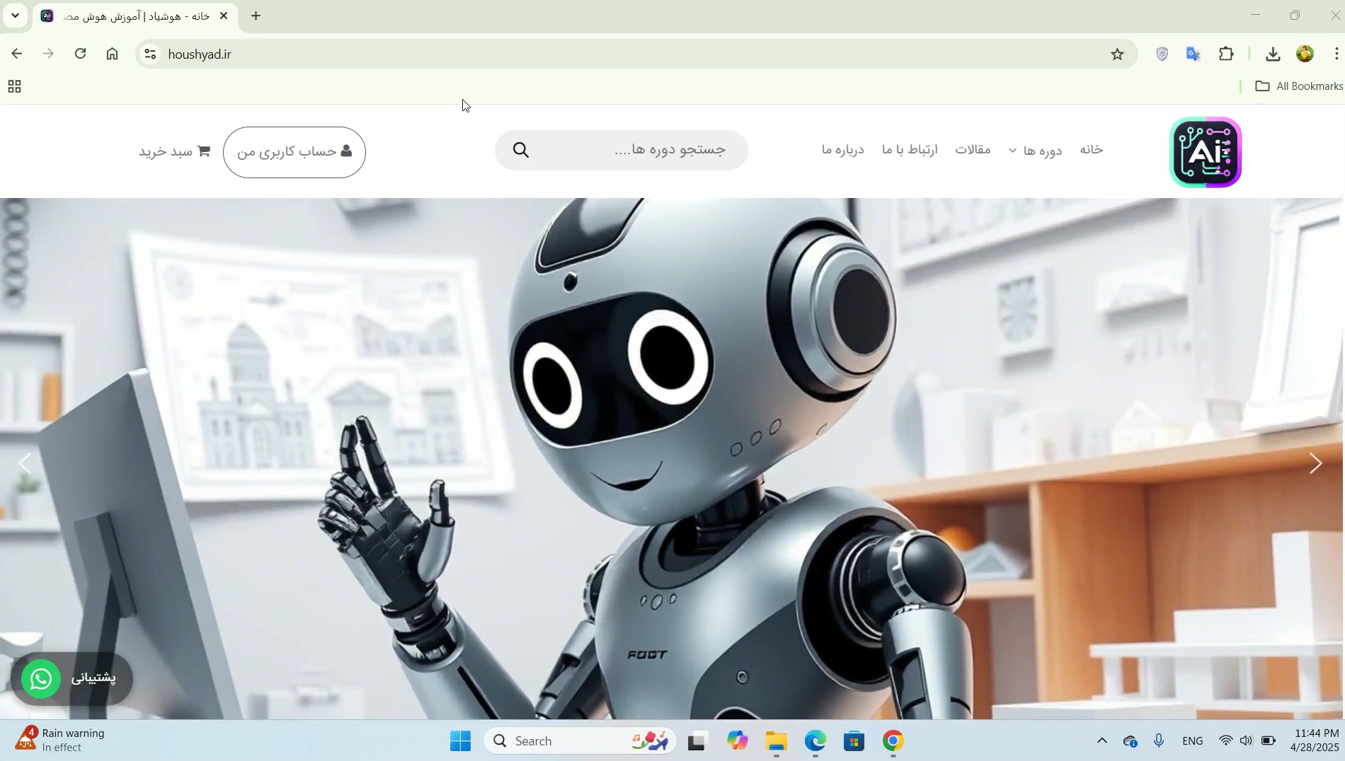Viewport: 1345px width, 761px height.
Task: Switch ENG input language
Action: pyautogui.click(x=1193, y=741)
